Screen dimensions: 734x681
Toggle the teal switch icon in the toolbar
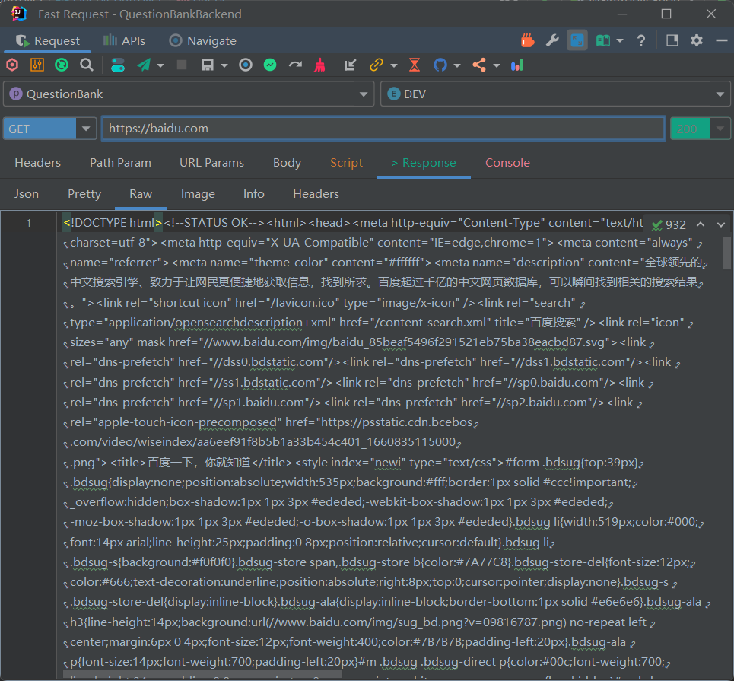pos(117,65)
